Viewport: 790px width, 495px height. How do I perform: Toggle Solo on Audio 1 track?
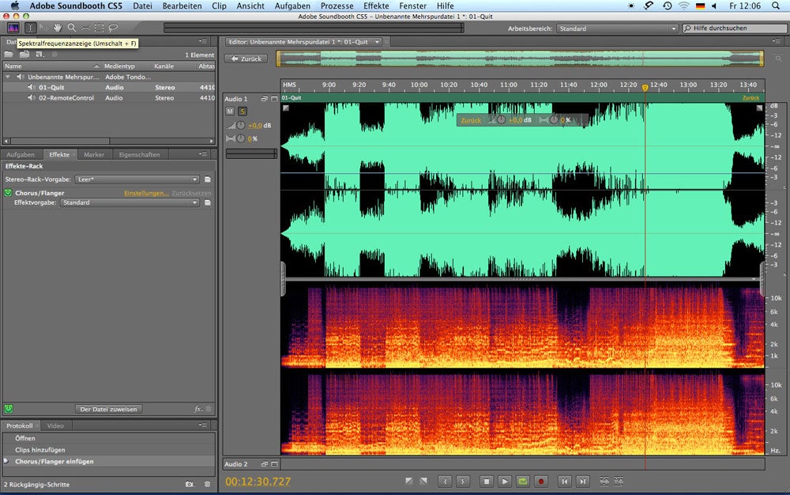pos(243,111)
